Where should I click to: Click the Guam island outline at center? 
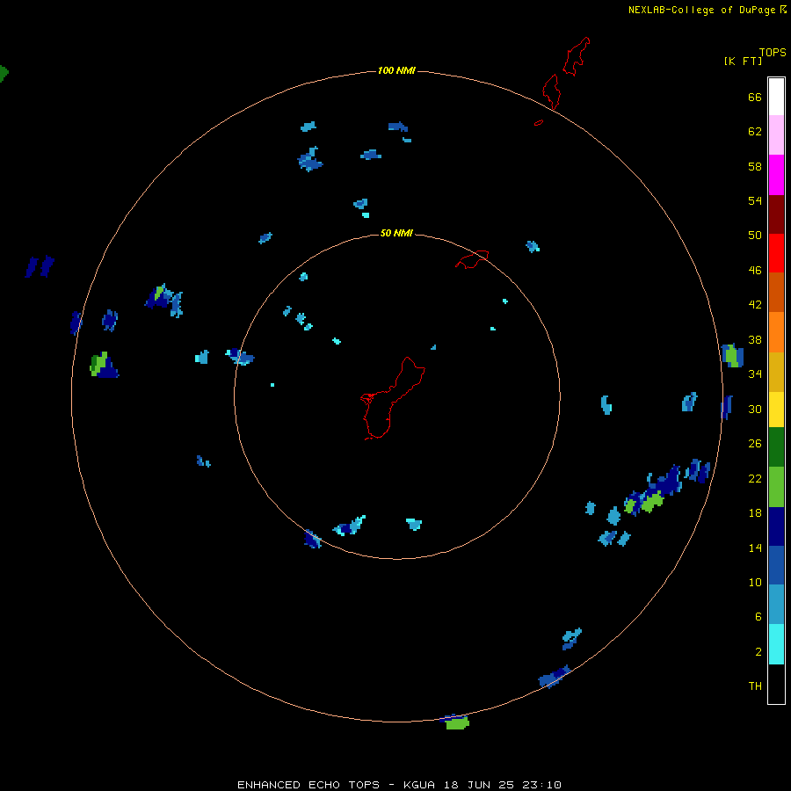coord(393,398)
